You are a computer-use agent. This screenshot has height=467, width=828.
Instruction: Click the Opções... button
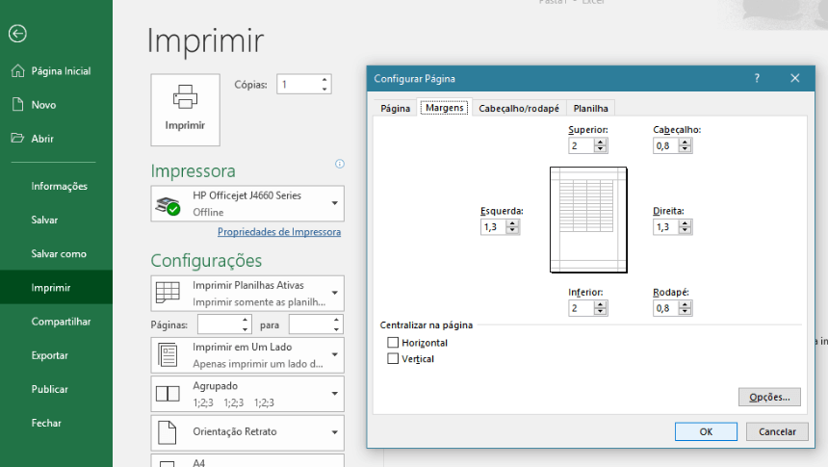click(x=769, y=397)
